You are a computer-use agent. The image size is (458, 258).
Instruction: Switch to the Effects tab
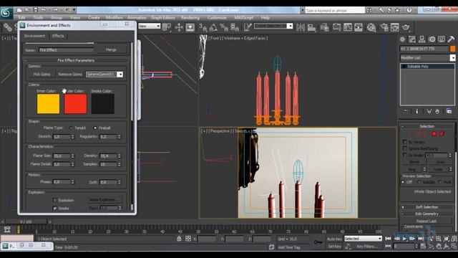(58, 36)
